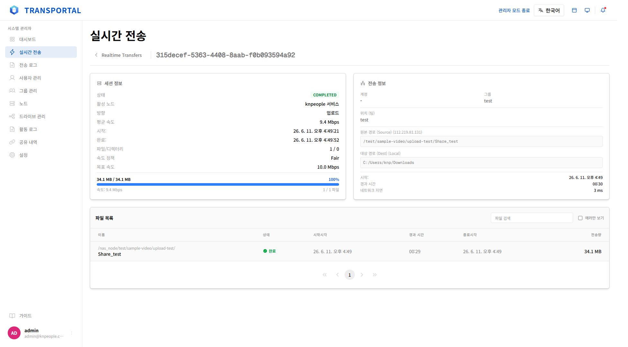Click Realtime Transfers breadcrumb link
This screenshot has width=628, height=347.
pos(121,55)
